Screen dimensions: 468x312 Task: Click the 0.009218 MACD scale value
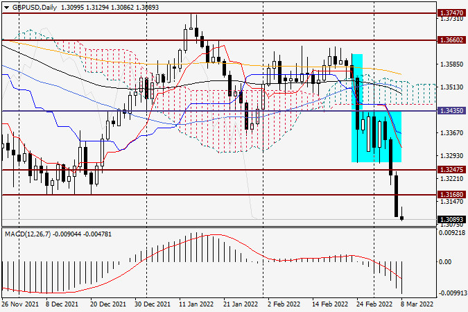tap(453, 233)
